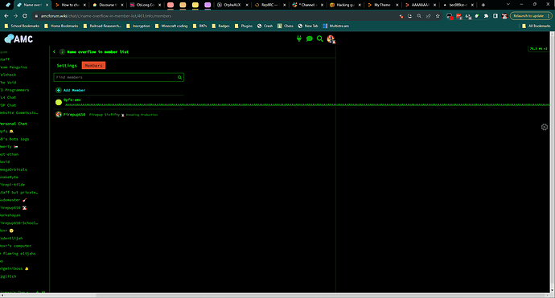
Task: Click the Find members search field
Action: pos(118,77)
